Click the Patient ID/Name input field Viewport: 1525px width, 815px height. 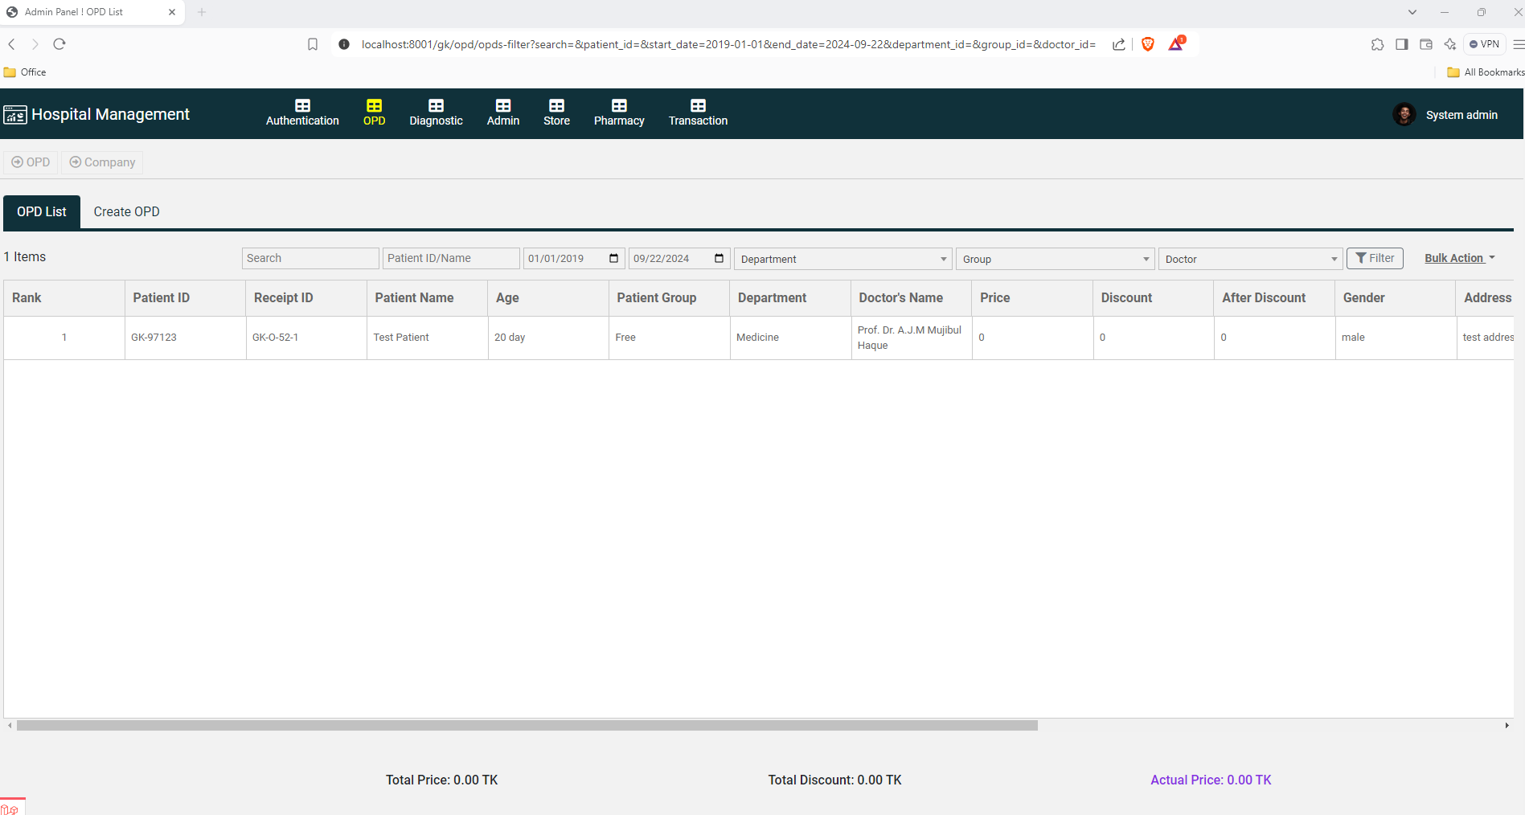click(451, 258)
